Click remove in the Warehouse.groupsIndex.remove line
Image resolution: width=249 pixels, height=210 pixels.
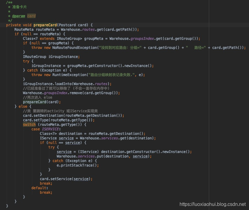pyautogui.click(x=76, y=93)
